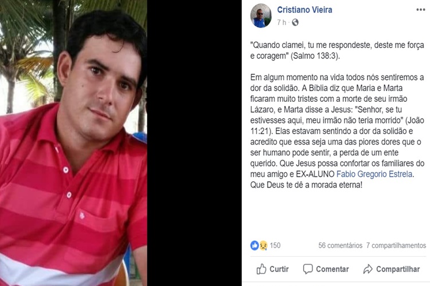
Task: View the 7 compartilhamentos list
Action: tap(396, 245)
